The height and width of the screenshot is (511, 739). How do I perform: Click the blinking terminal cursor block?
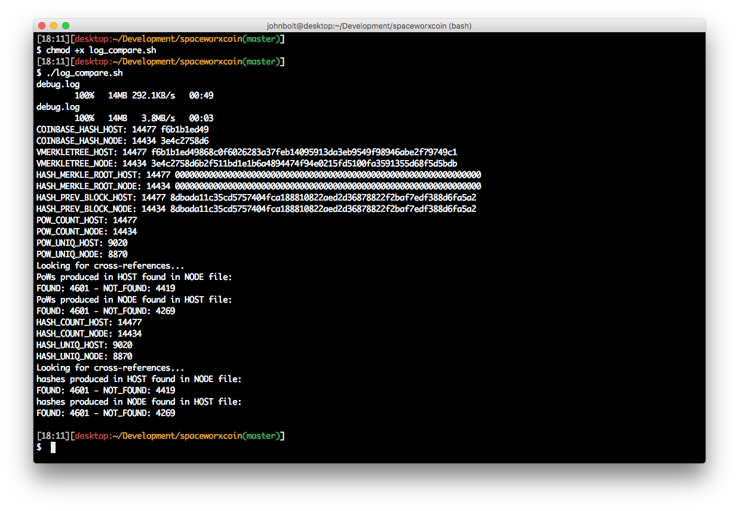[x=54, y=447]
